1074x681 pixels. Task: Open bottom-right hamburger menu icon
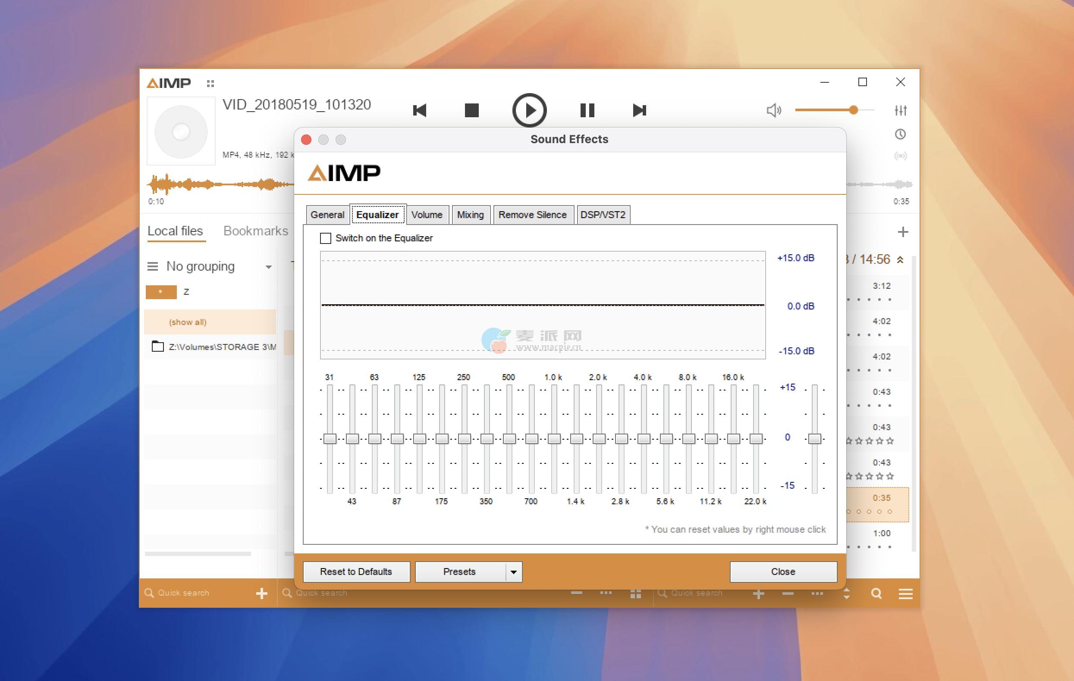click(x=905, y=593)
